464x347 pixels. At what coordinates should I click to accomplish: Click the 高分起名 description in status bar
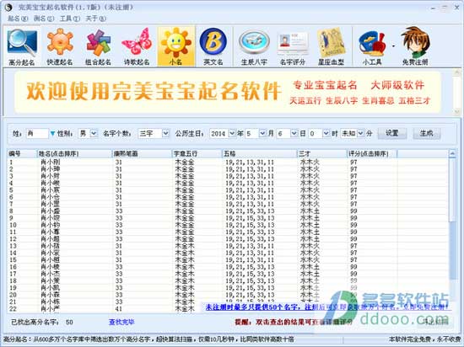coord(148,339)
